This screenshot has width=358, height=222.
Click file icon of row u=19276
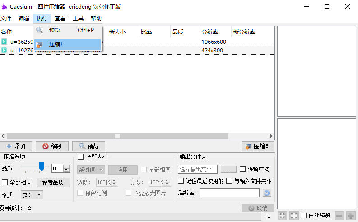coord(4,50)
